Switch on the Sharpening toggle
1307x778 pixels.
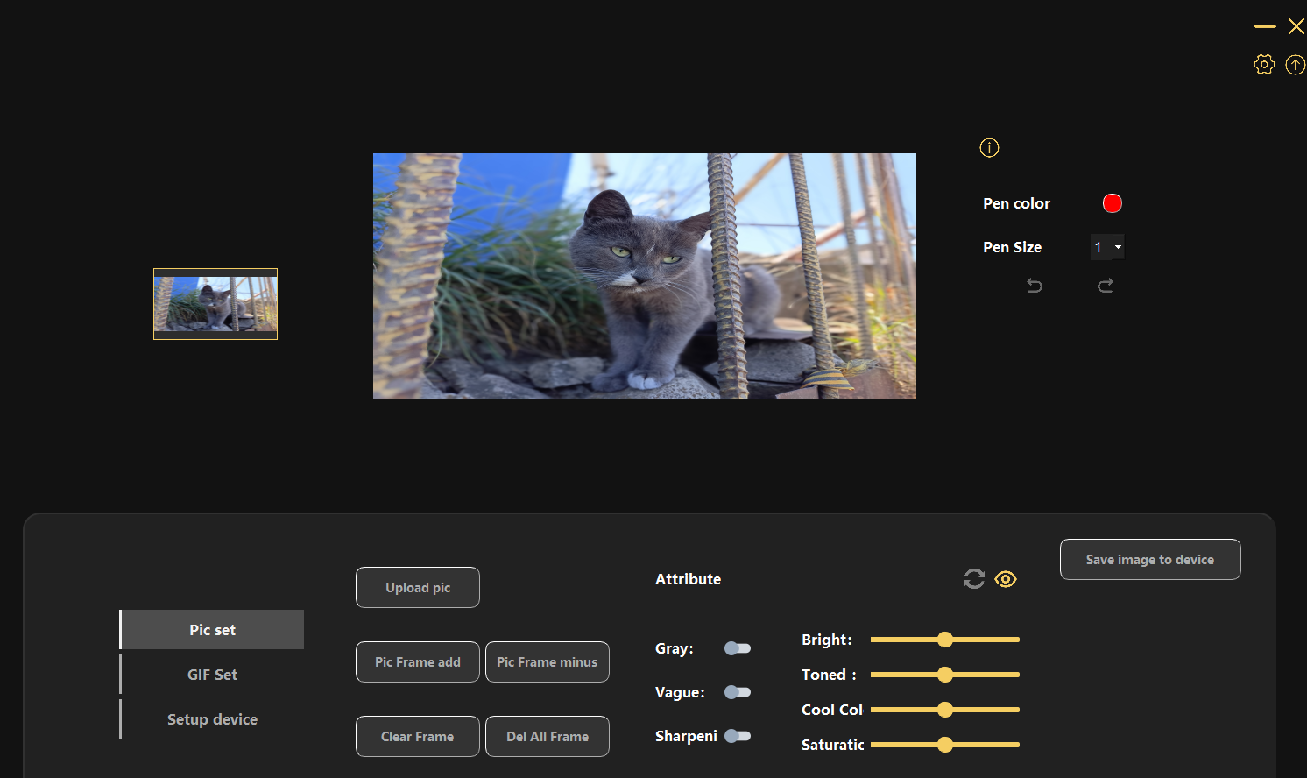738,736
